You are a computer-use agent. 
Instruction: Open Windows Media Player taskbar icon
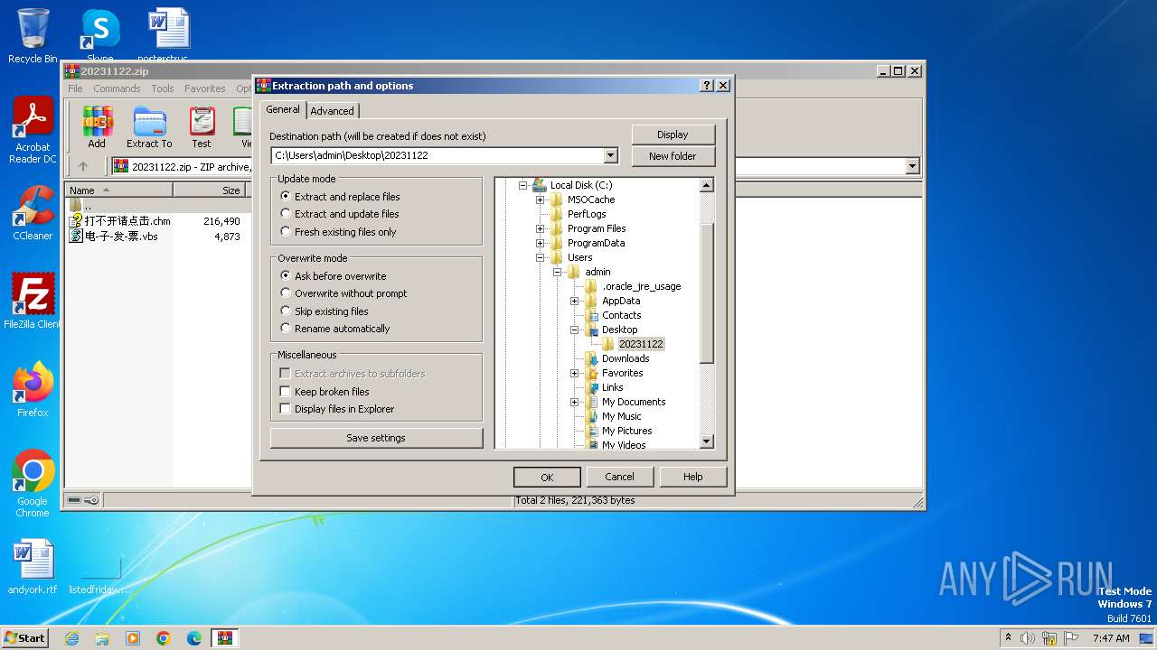click(x=133, y=638)
